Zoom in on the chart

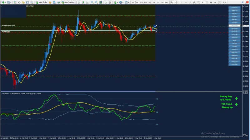click(92, 2)
